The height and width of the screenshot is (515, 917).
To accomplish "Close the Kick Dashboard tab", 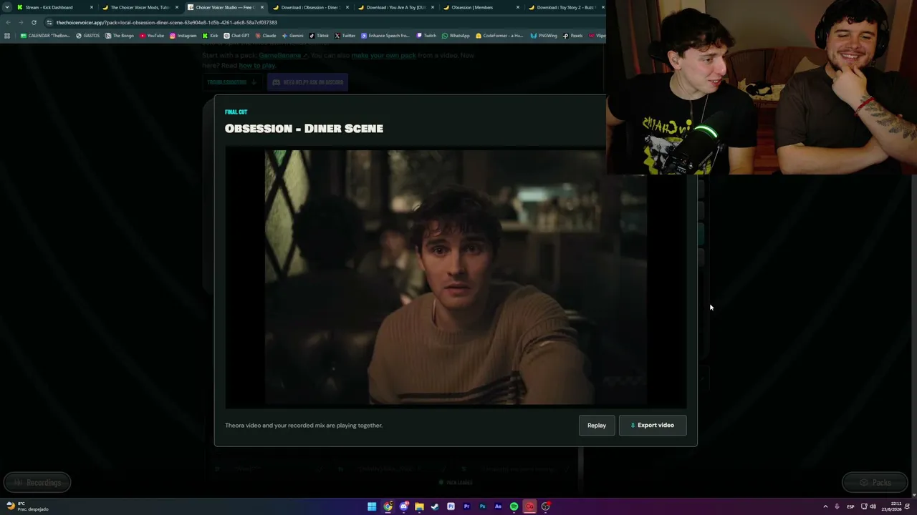I will 92,7.
